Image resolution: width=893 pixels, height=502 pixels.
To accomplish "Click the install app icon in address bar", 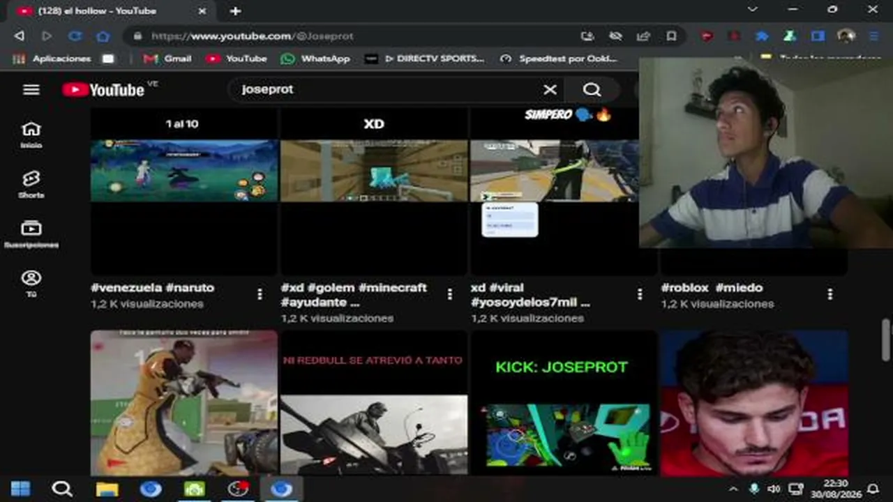I will 587,36.
